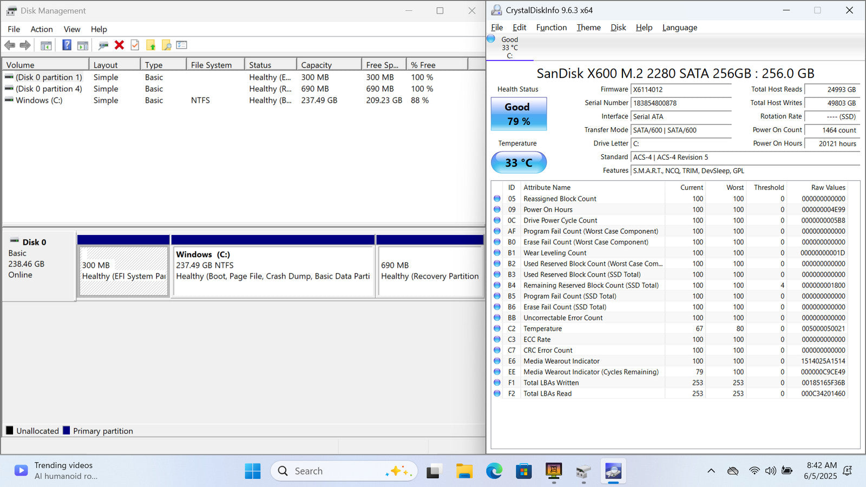The width and height of the screenshot is (866, 487).
Task: Click the red X Delete toolbar icon
Action: click(x=120, y=45)
